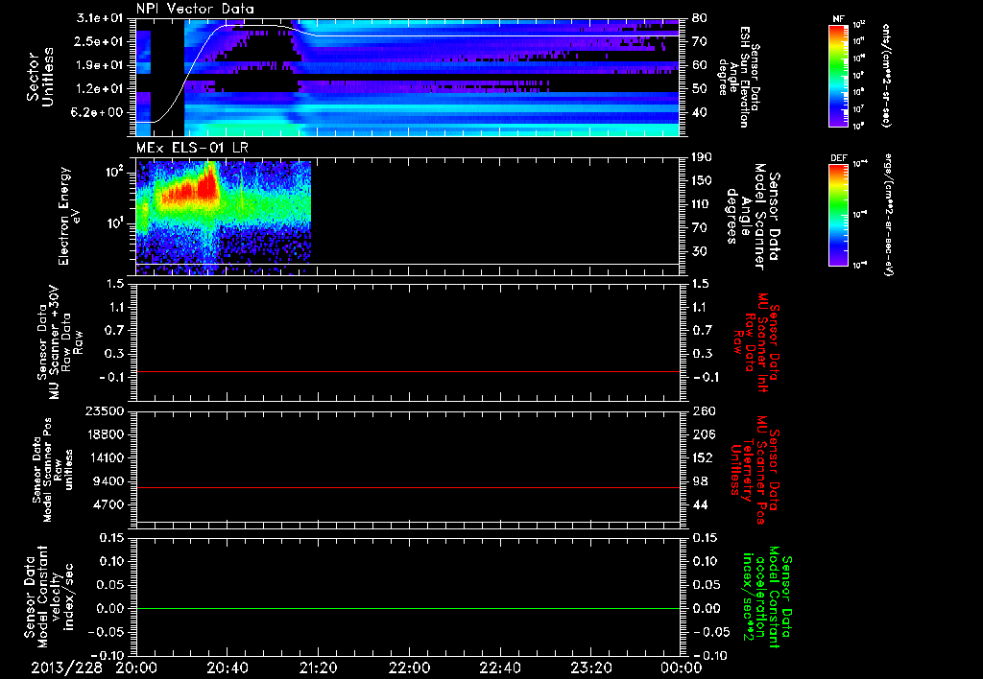This screenshot has width=983, height=679.
Task: Click the 60 degree sun elevation tick label
Action: pos(699,65)
